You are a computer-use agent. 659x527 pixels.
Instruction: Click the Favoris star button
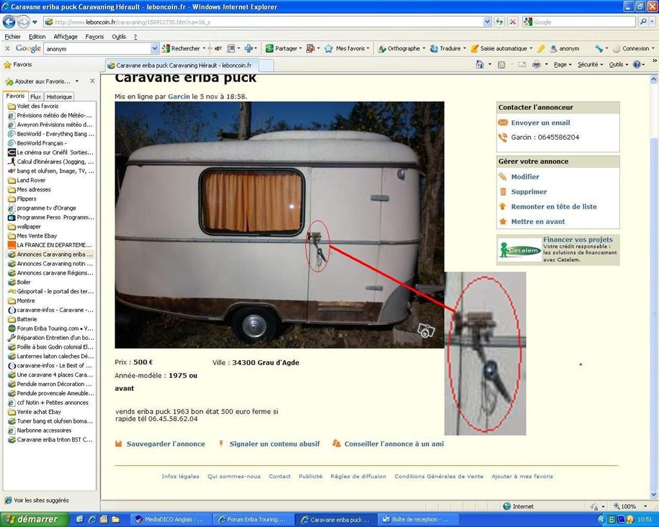[x=17, y=65]
